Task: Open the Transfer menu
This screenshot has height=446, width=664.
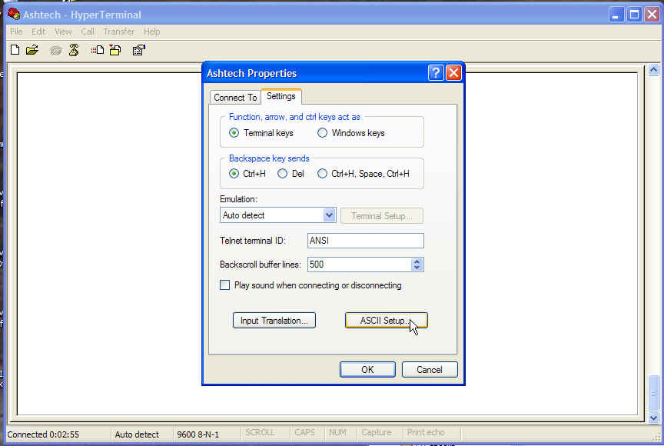Action: tap(118, 32)
